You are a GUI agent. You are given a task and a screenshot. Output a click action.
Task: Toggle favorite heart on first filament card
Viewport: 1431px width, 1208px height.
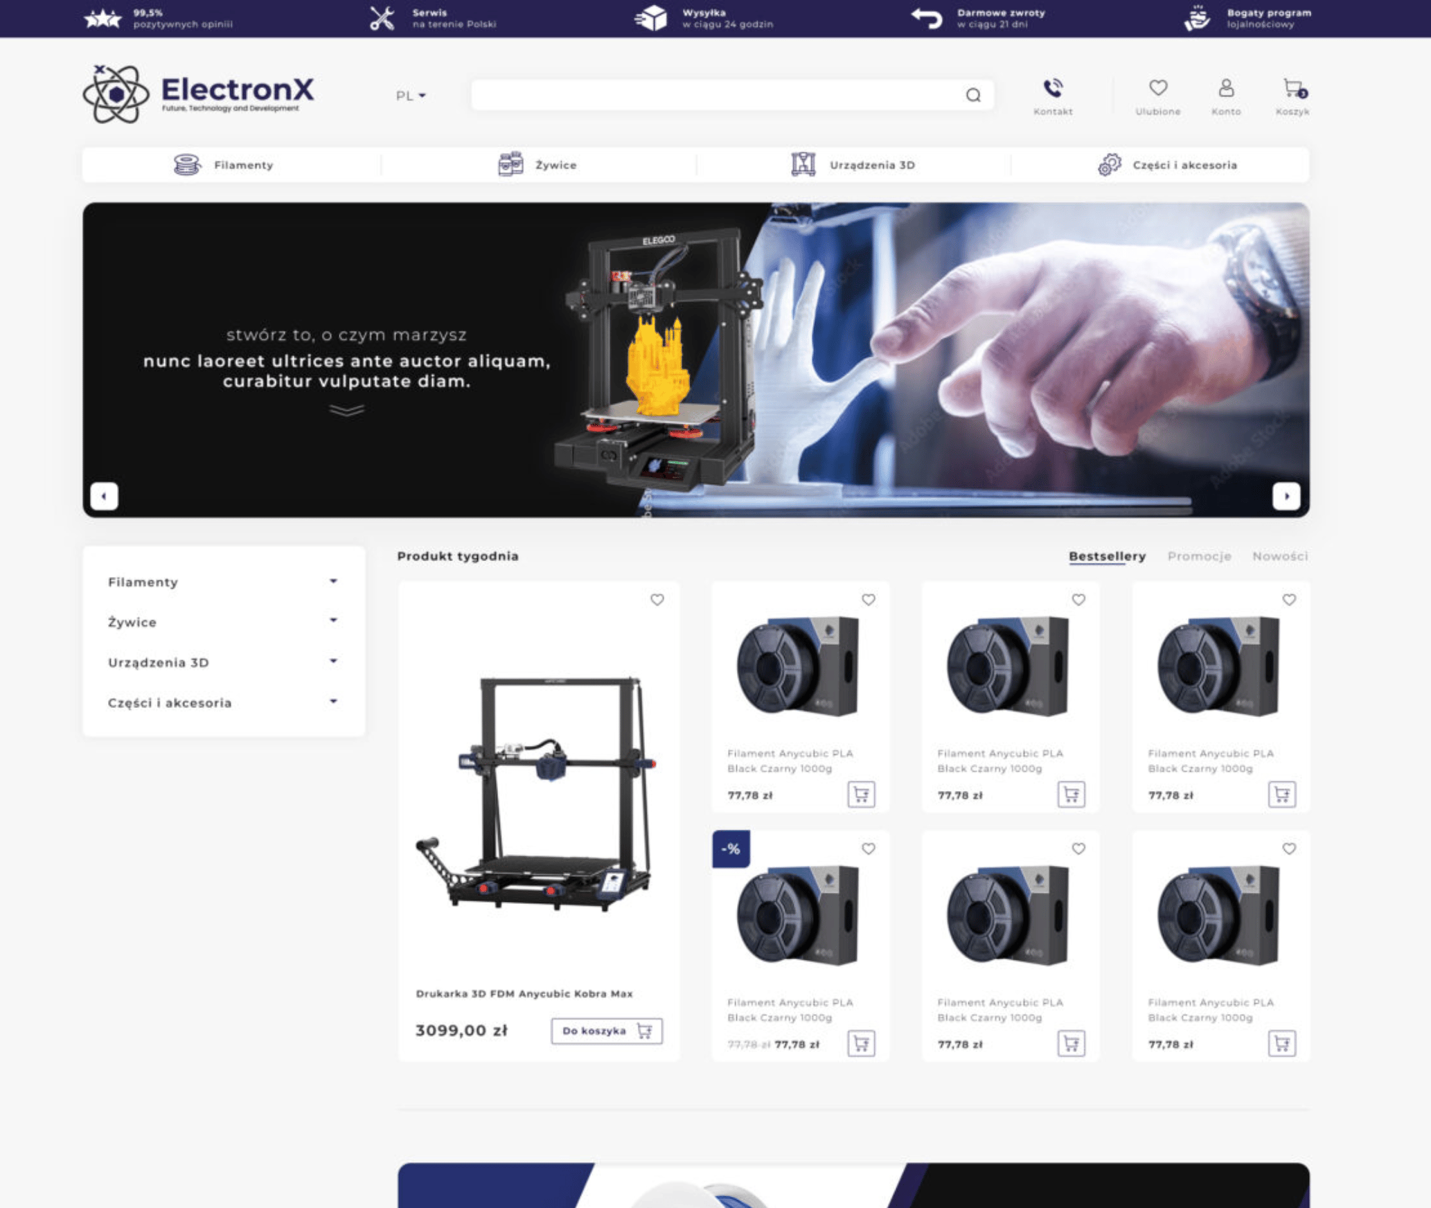point(868,600)
